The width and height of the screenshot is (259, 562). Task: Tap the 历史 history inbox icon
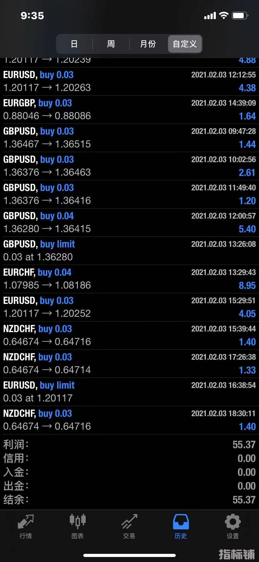point(181,522)
